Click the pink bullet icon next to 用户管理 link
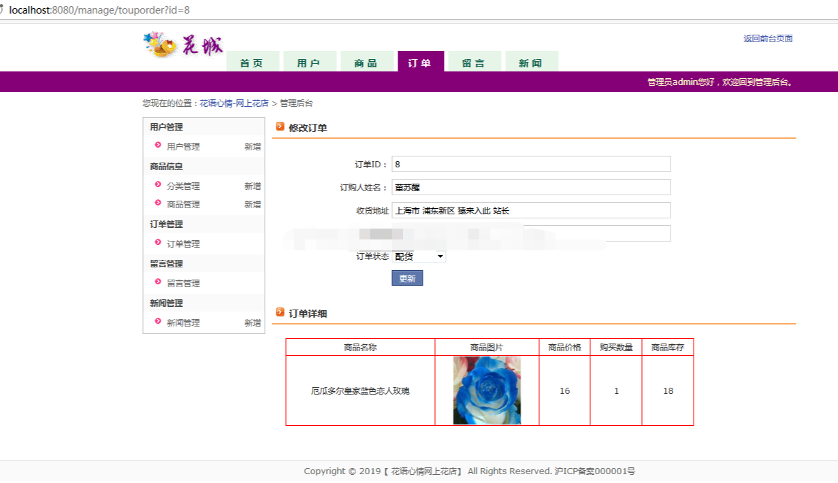 pyautogui.click(x=158, y=145)
